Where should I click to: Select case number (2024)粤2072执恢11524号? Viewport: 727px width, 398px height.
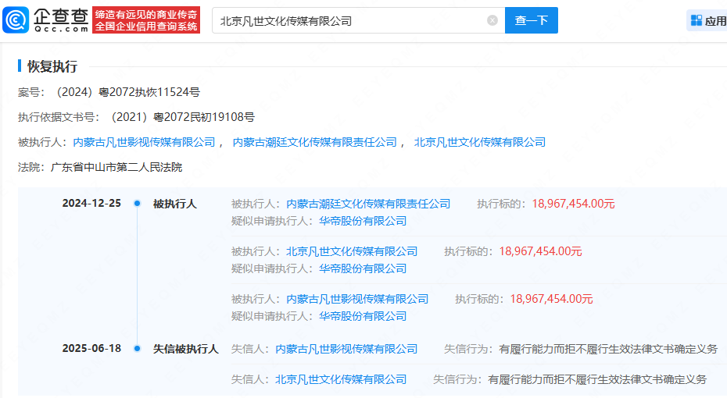(126, 92)
